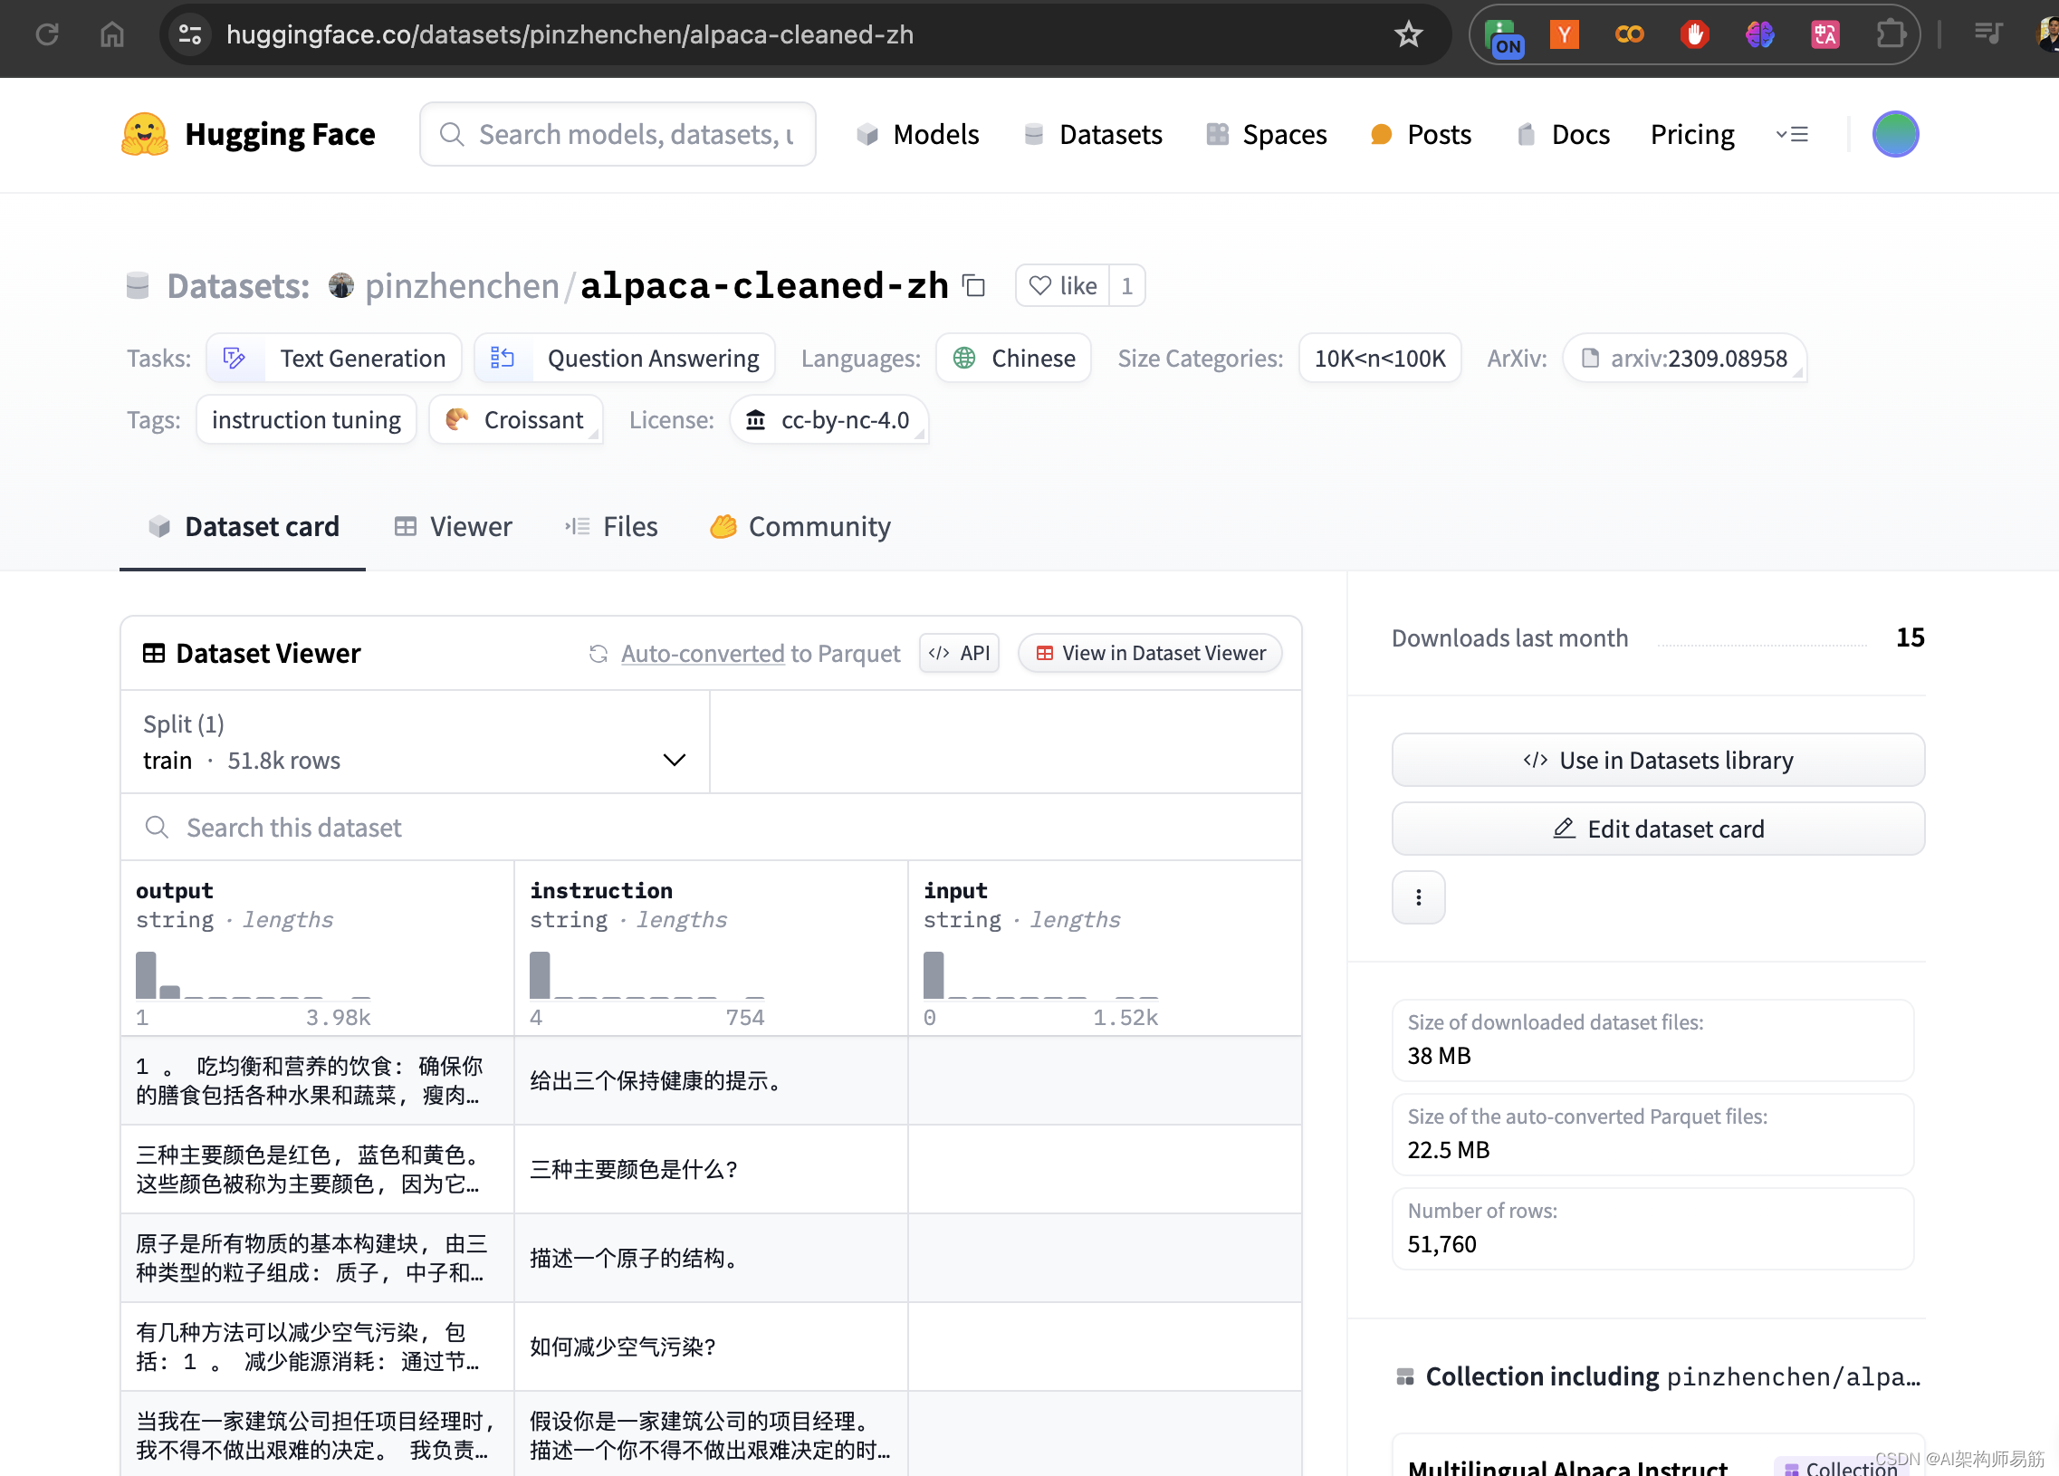Image resolution: width=2059 pixels, height=1476 pixels.
Task: Click the browser address bar URL
Action: [x=570, y=34]
